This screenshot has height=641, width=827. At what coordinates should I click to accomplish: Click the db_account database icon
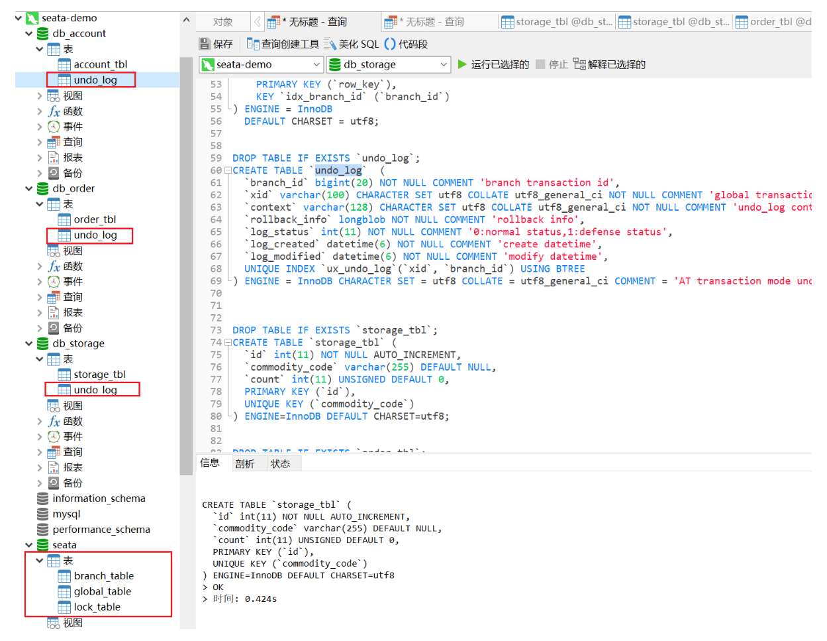42,33
